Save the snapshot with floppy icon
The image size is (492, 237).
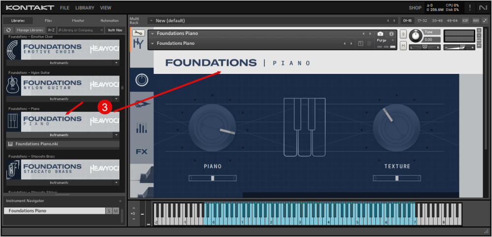361,44
